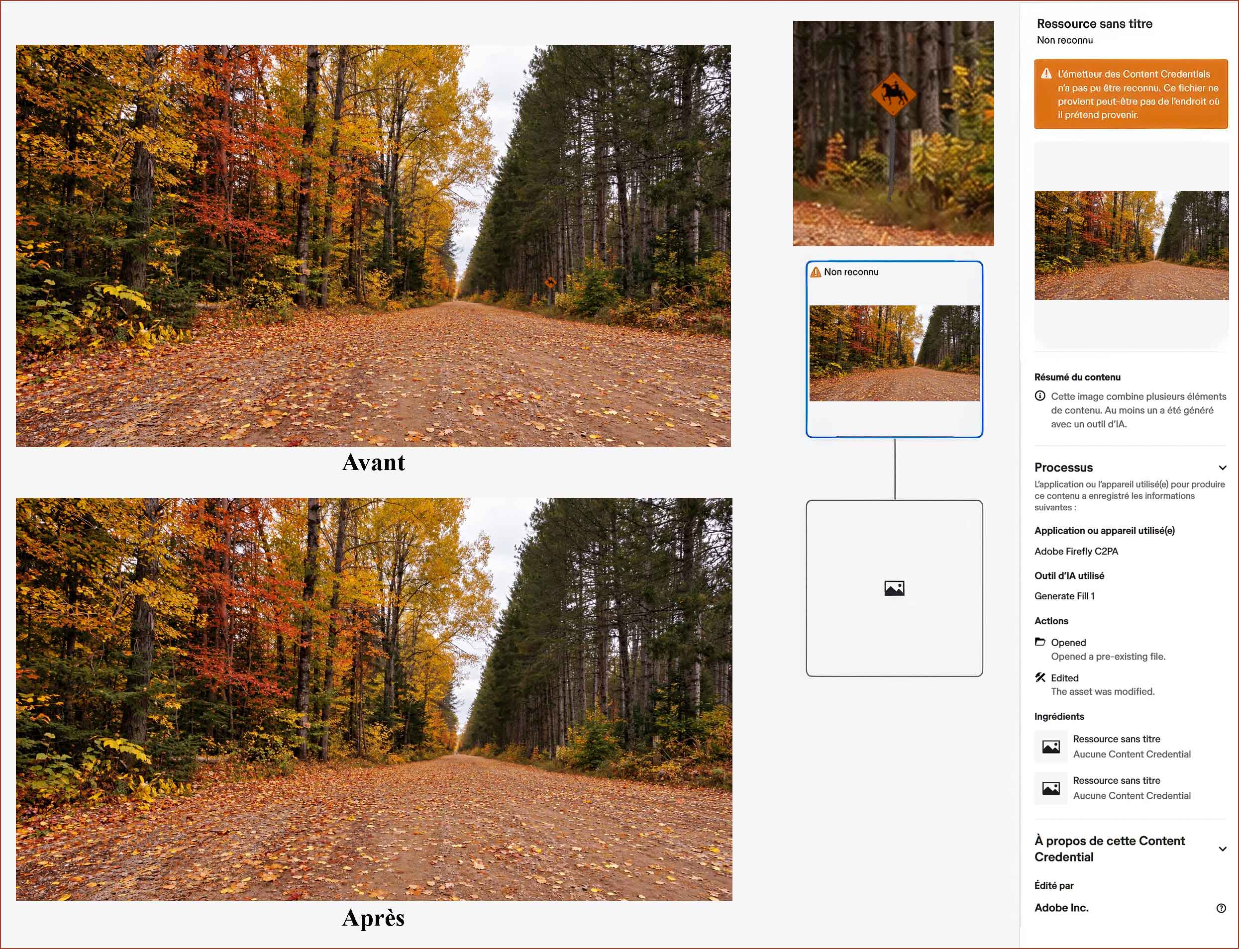Click the help icon next to Adobe Inc.
This screenshot has height=949, width=1239.
[x=1221, y=908]
